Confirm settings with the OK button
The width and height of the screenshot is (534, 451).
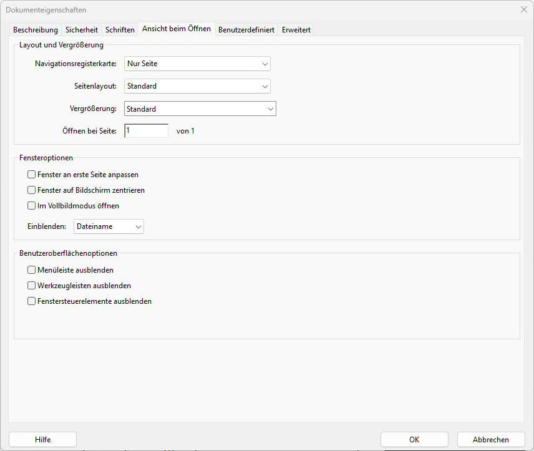coord(414,439)
